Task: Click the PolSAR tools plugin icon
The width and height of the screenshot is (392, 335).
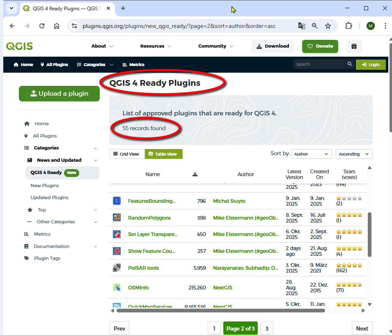Action: coord(117,268)
